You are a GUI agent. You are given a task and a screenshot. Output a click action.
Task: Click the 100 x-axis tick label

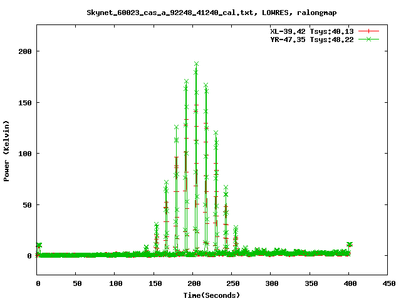[x=116, y=283]
